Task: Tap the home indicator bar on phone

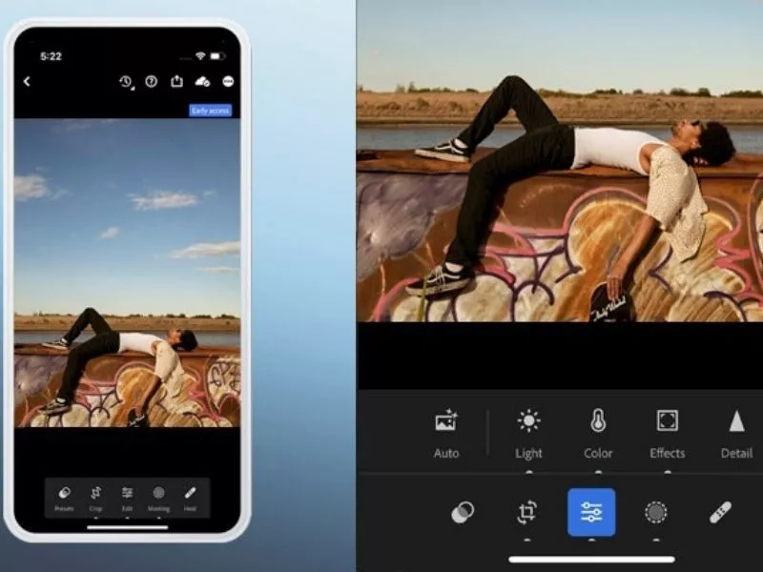Action: pyautogui.click(x=128, y=527)
